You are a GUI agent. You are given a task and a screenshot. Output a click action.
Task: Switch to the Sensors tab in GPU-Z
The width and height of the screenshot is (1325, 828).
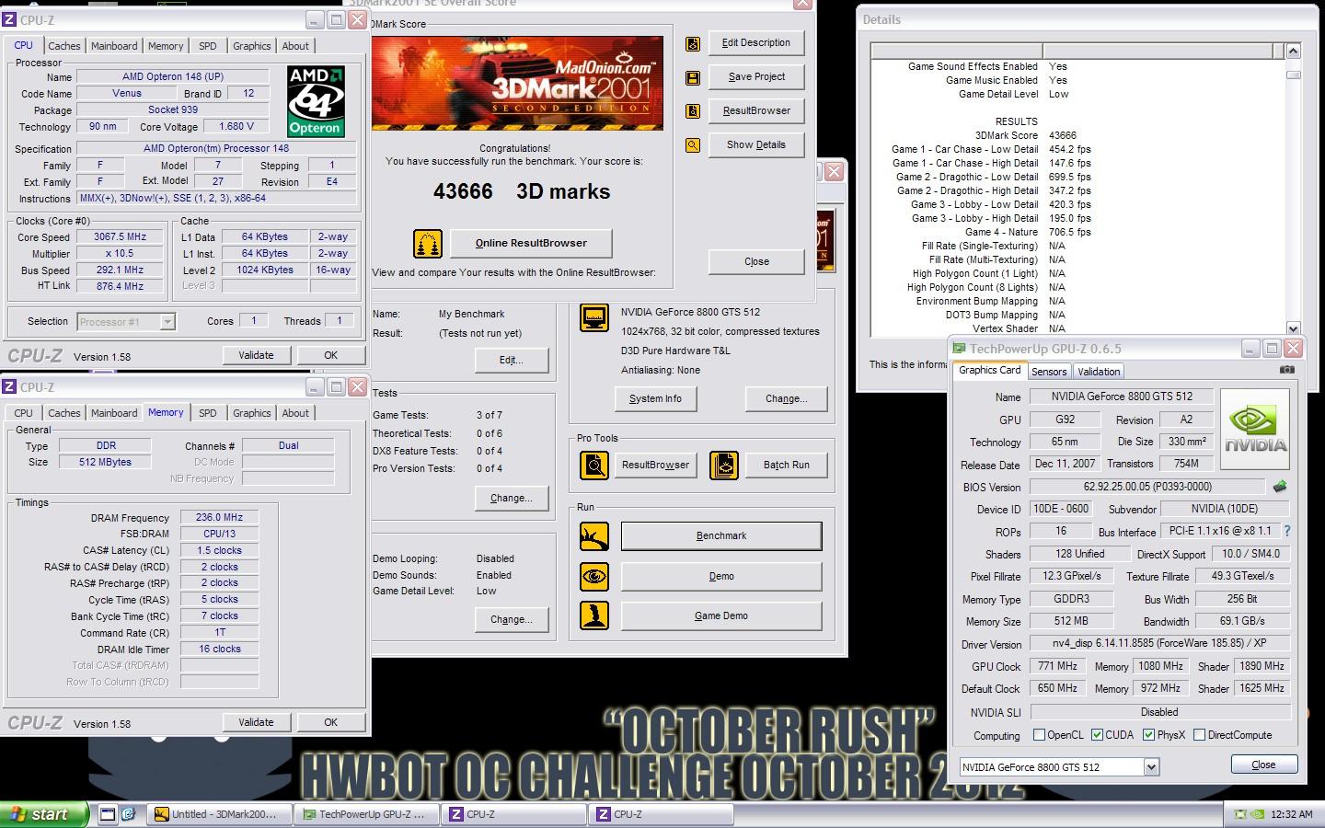point(1049,372)
